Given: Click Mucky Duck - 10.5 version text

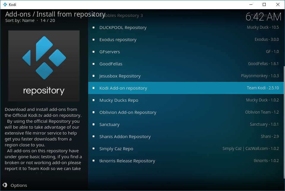Looking at the screenshot, I should coord(263,27).
